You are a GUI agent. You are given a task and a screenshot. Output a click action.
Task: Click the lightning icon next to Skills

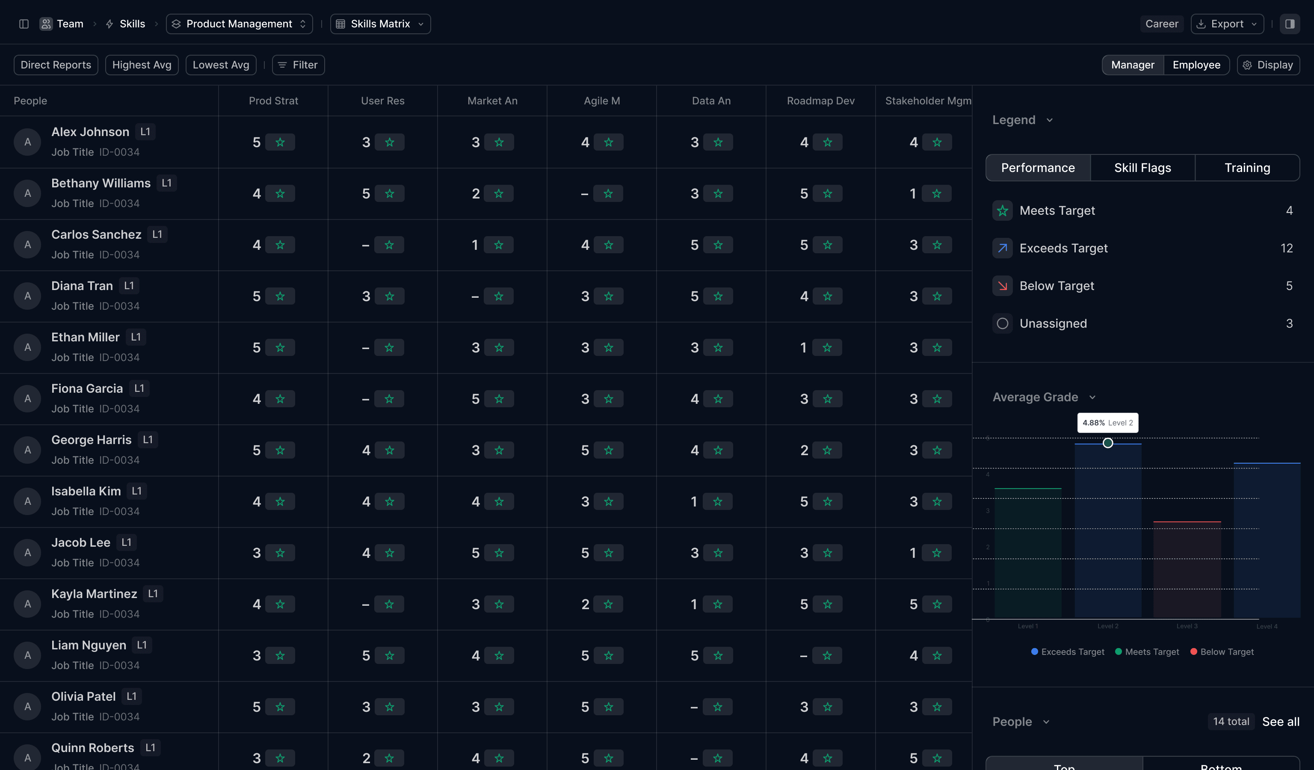[x=109, y=24]
